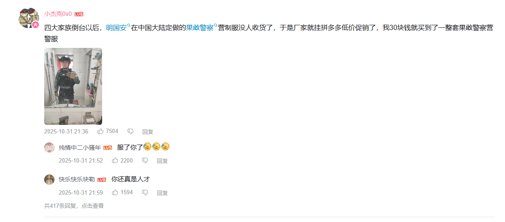Click the LV6 badge beside 小杰克0v0
This screenshot has height=222, width=505.
point(79,14)
